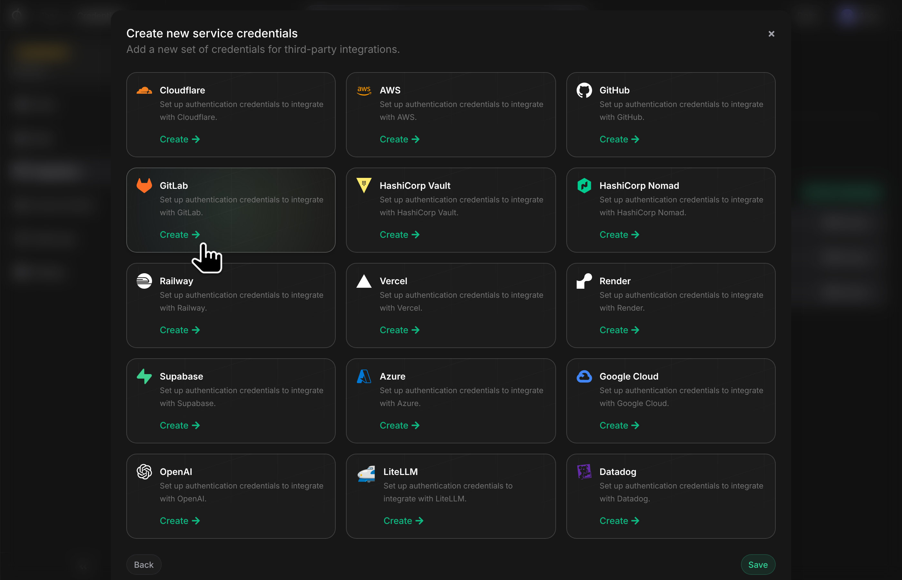Create Azure credentials

point(399,425)
